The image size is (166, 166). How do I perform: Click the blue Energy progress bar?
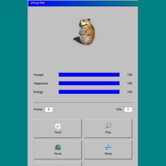click(x=89, y=92)
